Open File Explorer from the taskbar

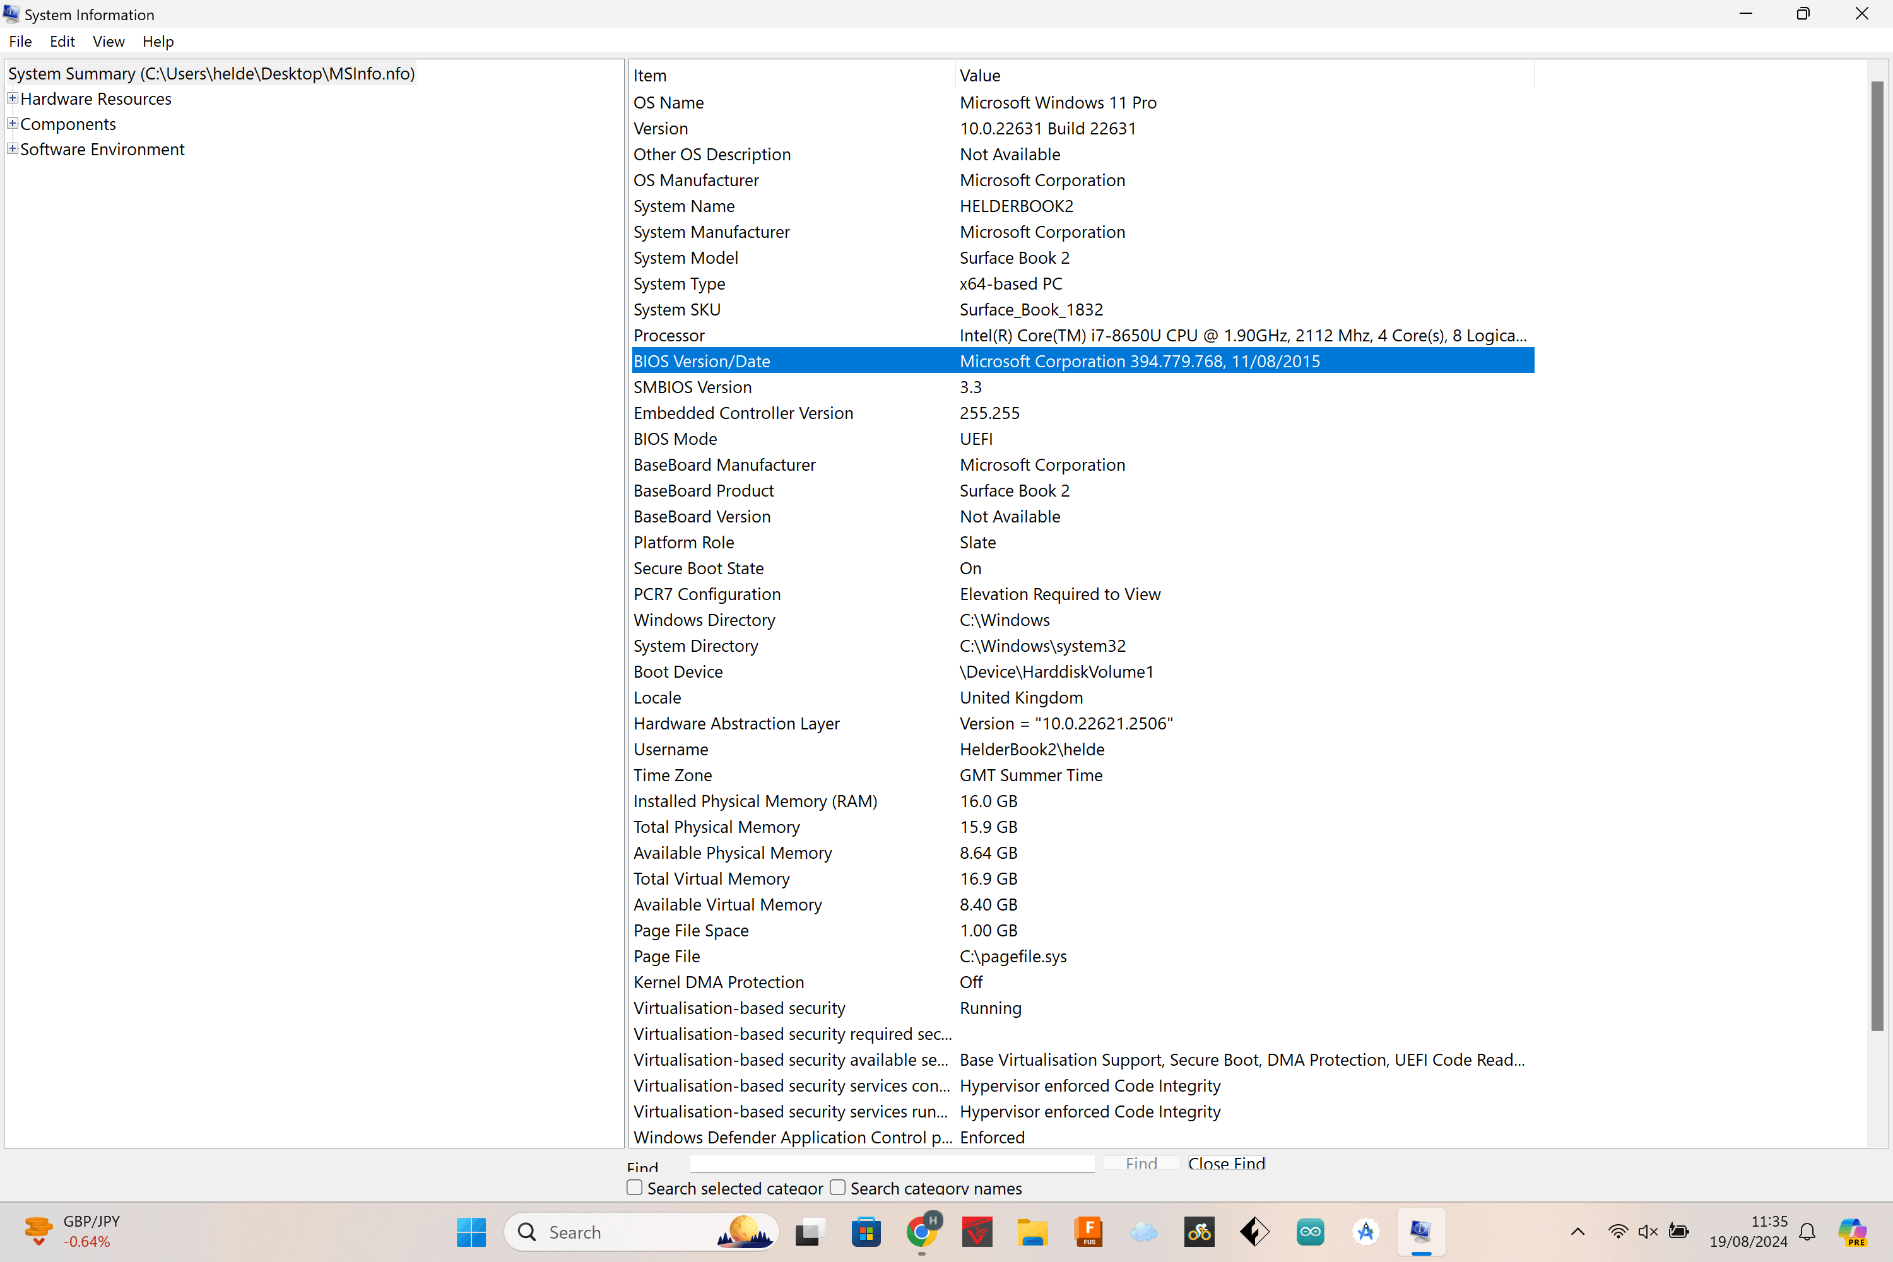[1032, 1232]
